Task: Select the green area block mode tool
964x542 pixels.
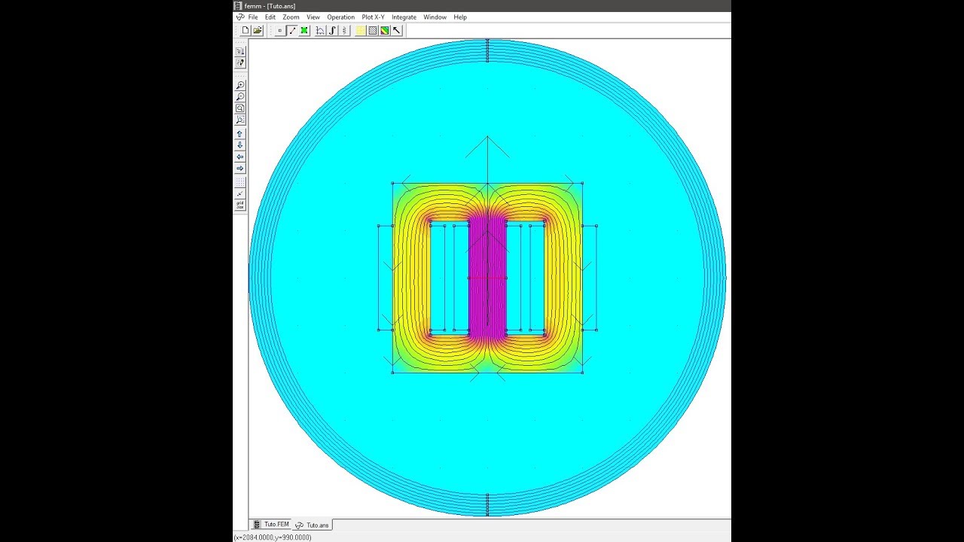Action: pyautogui.click(x=304, y=30)
